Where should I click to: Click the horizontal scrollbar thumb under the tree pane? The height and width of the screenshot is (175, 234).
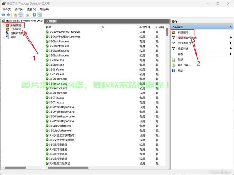point(15,168)
